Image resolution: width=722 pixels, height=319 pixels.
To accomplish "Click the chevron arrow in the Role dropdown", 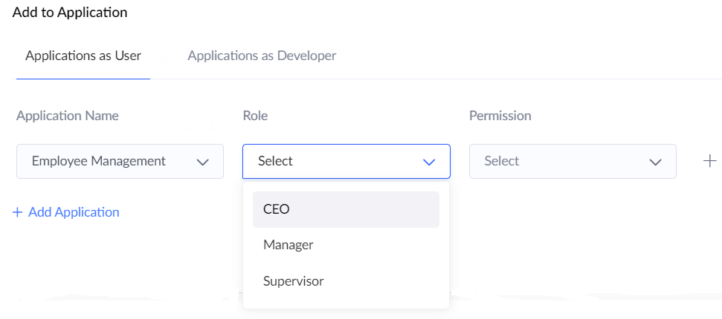I will click(429, 162).
